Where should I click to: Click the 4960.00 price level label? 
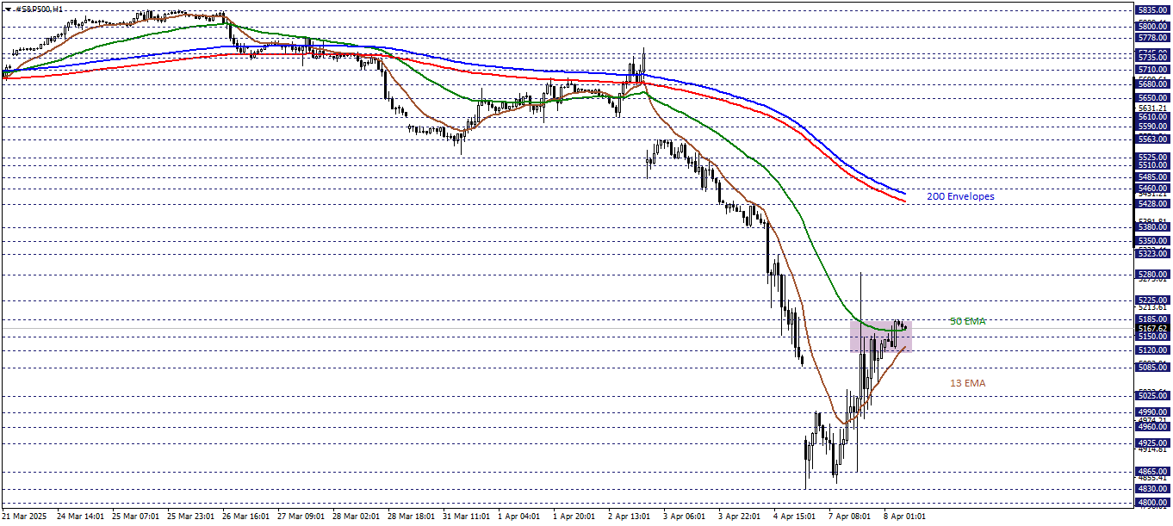(x=1152, y=427)
